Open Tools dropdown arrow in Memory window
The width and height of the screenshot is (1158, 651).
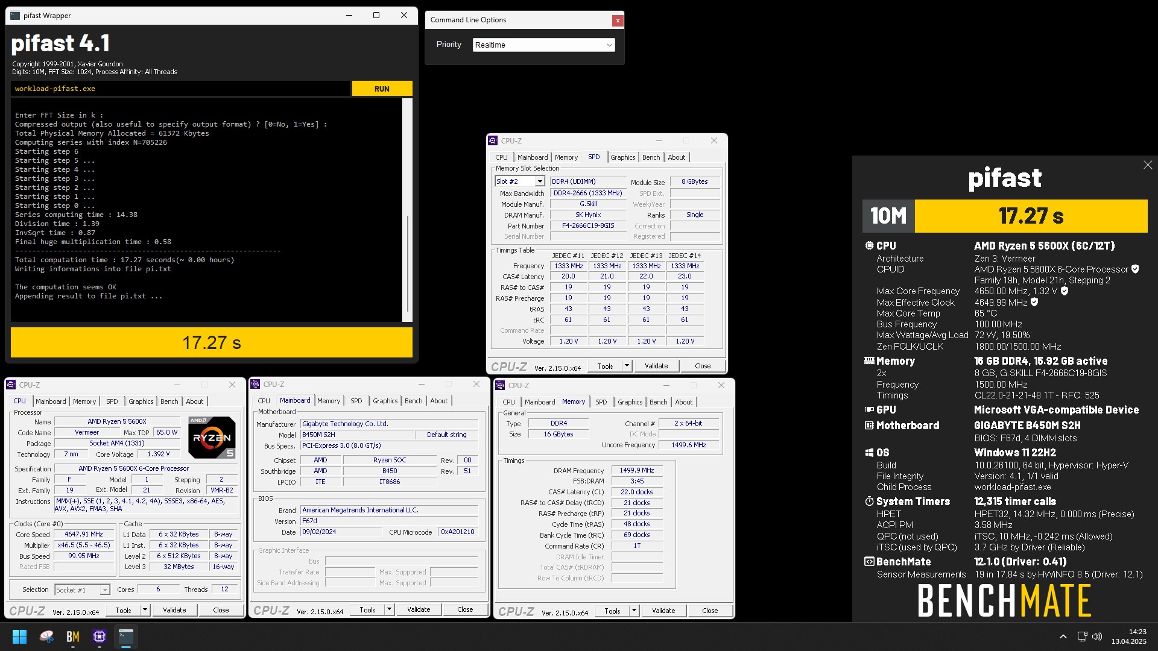(x=634, y=611)
